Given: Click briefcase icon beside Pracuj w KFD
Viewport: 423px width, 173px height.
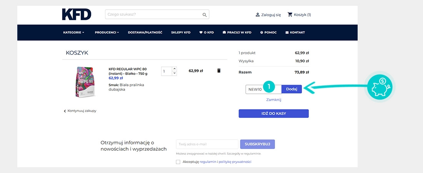Looking at the screenshot, I should pos(224,32).
